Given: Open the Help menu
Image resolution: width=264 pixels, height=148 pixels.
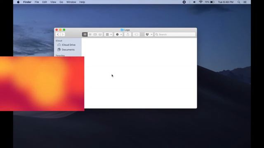Looking at the screenshot, I should click(x=82, y=2).
